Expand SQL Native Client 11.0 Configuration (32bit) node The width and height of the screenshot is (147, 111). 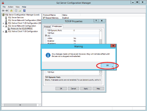click(3, 23)
